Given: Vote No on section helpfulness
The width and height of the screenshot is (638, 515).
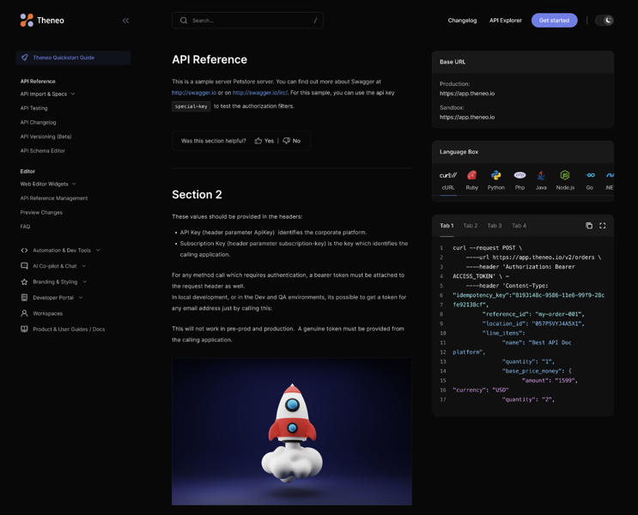Looking at the screenshot, I should click(292, 141).
